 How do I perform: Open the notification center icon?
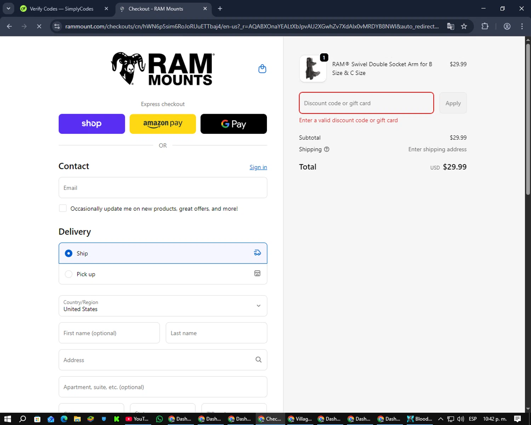(518, 419)
